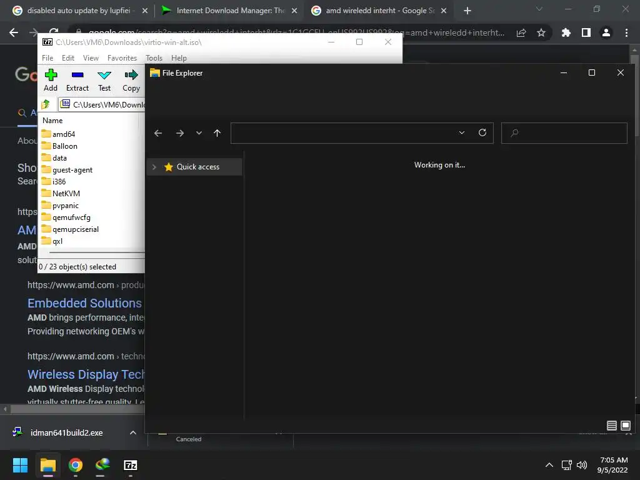640x480 pixels.
Task: Open the Tools menu in 7-Zip
Action: click(x=154, y=58)
